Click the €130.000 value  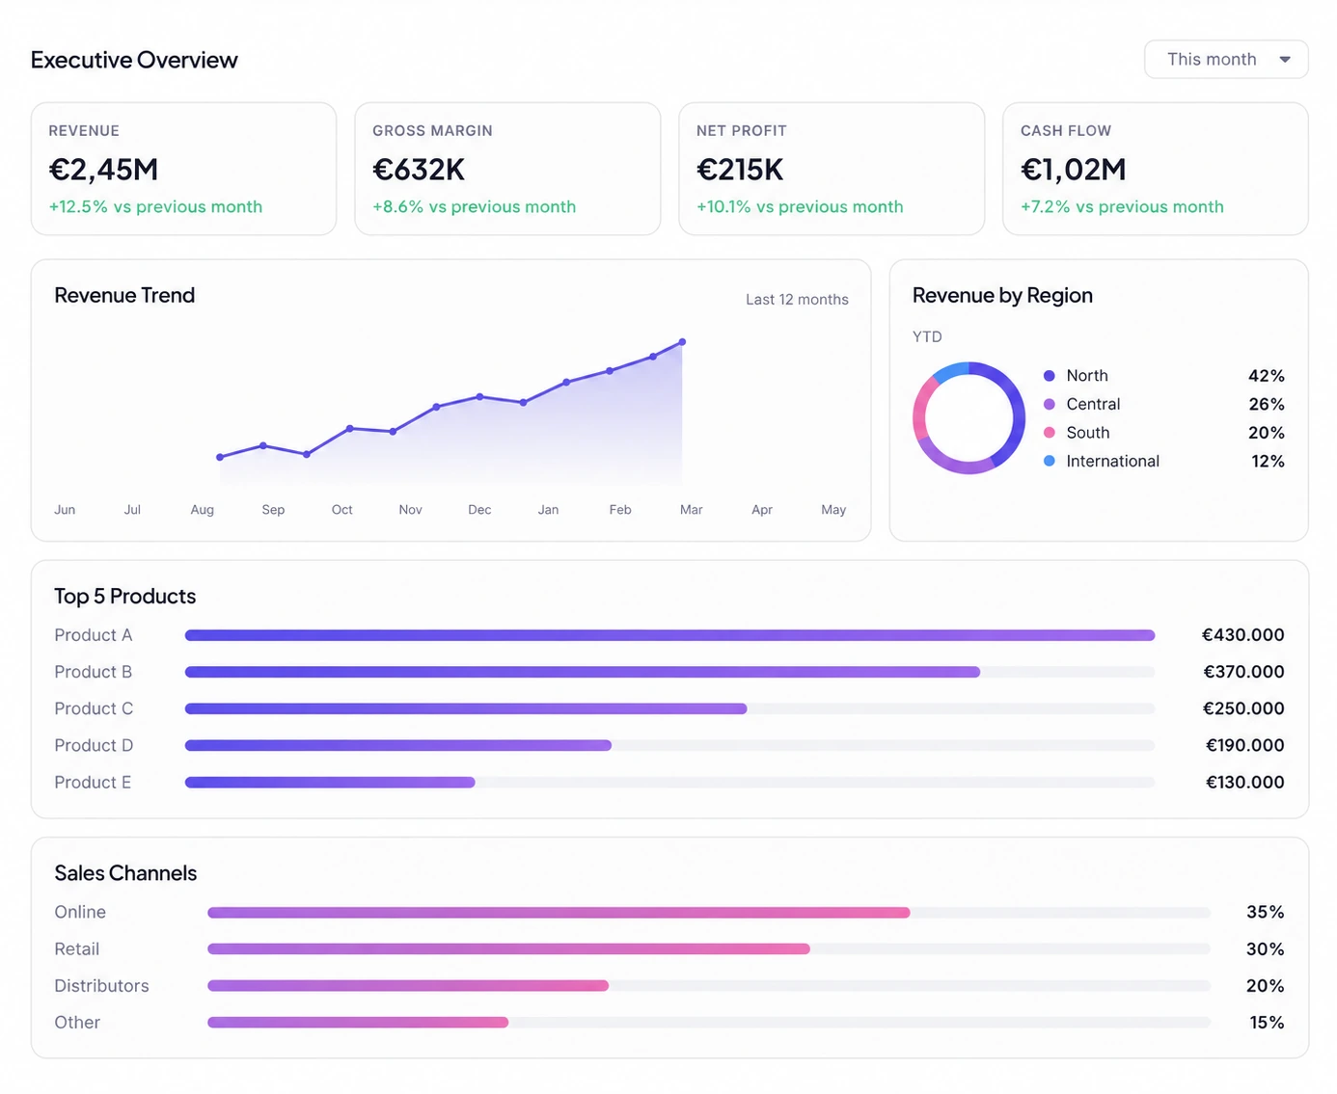1245,783
